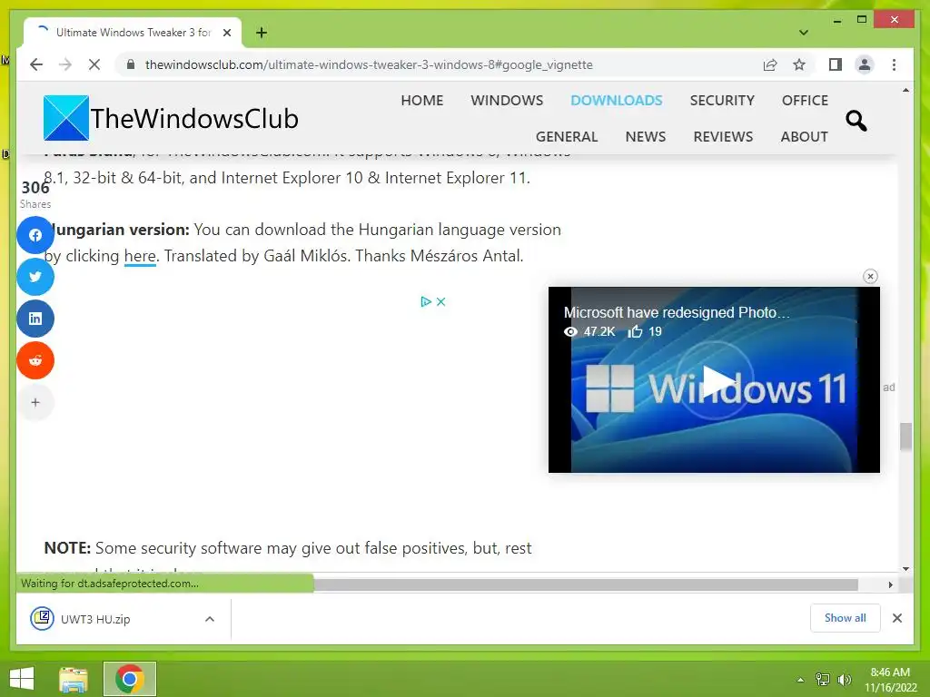Viewport: 930px width, 697px height.
Task: Click the browser forward arrow
Action: coord(65,64)
